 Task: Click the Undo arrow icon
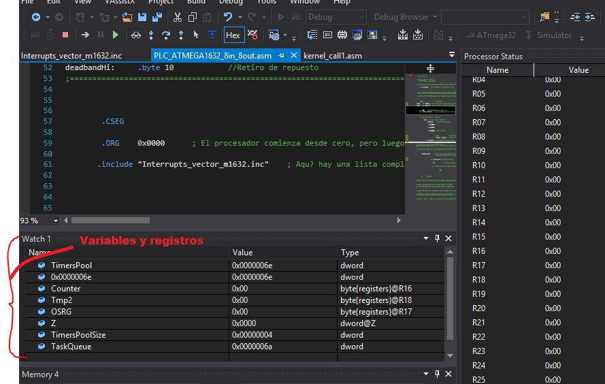coord(228,17)
